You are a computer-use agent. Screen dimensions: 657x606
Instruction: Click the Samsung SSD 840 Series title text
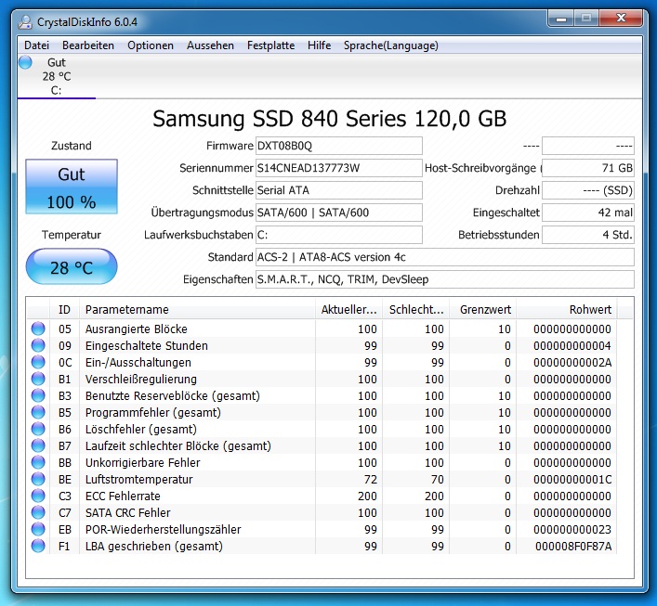pos(329,119)
